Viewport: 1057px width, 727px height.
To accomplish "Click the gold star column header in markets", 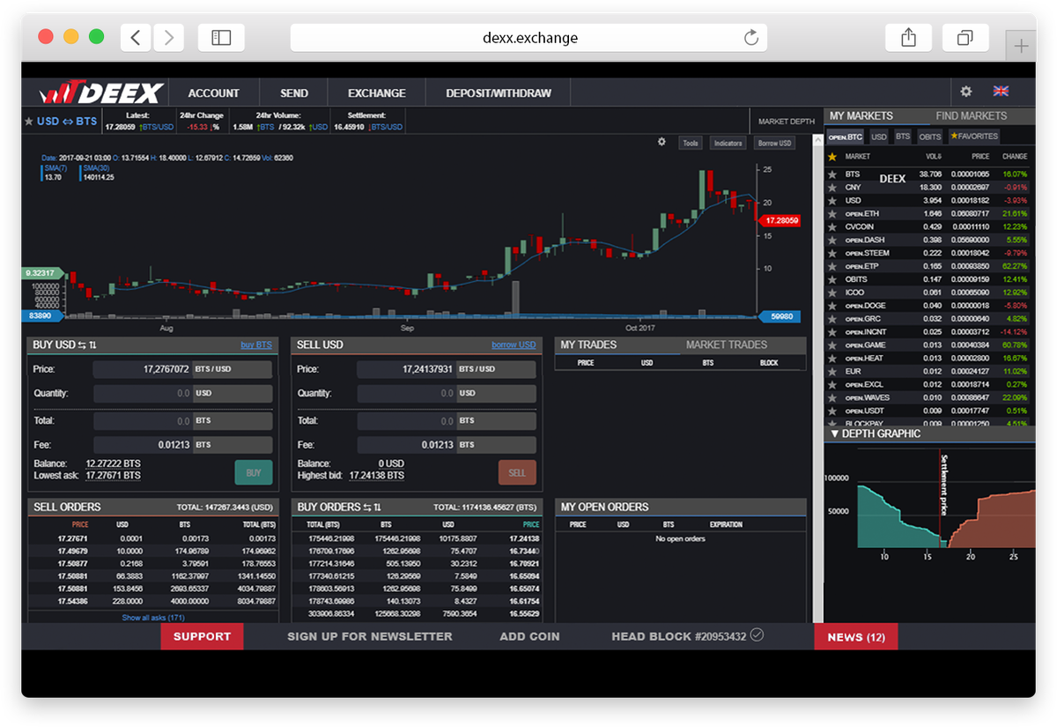I will [x=832, y=156].
